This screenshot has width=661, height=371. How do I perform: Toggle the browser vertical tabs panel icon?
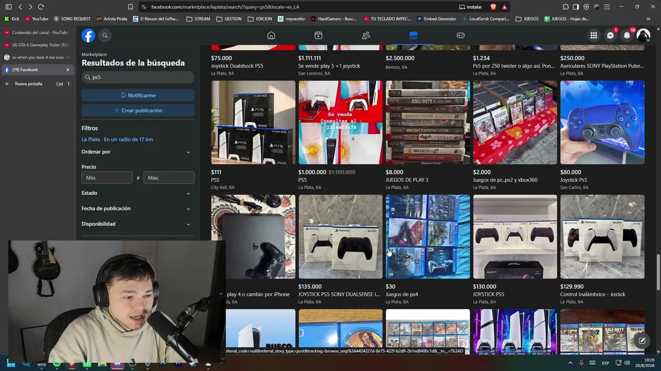(8, 7)
